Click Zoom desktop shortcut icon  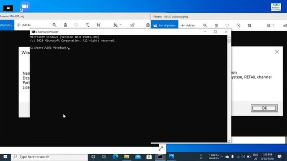pyautogui.click(x=25, y=7)
